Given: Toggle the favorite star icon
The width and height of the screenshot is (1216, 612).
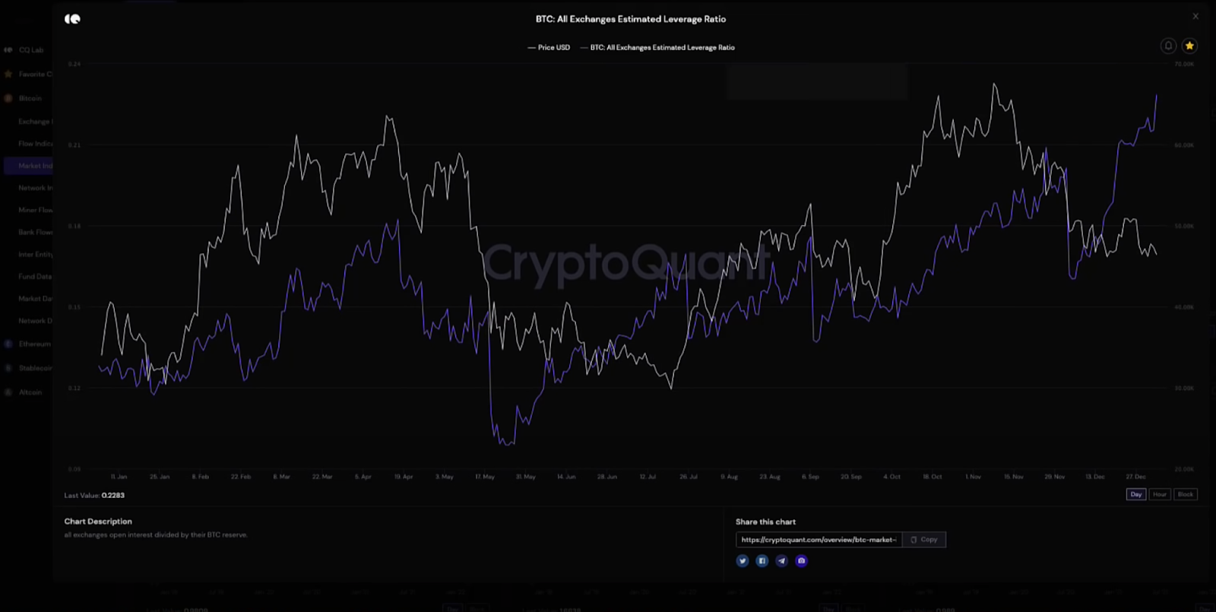Looking at the screenshot, I should (1189, 46).
